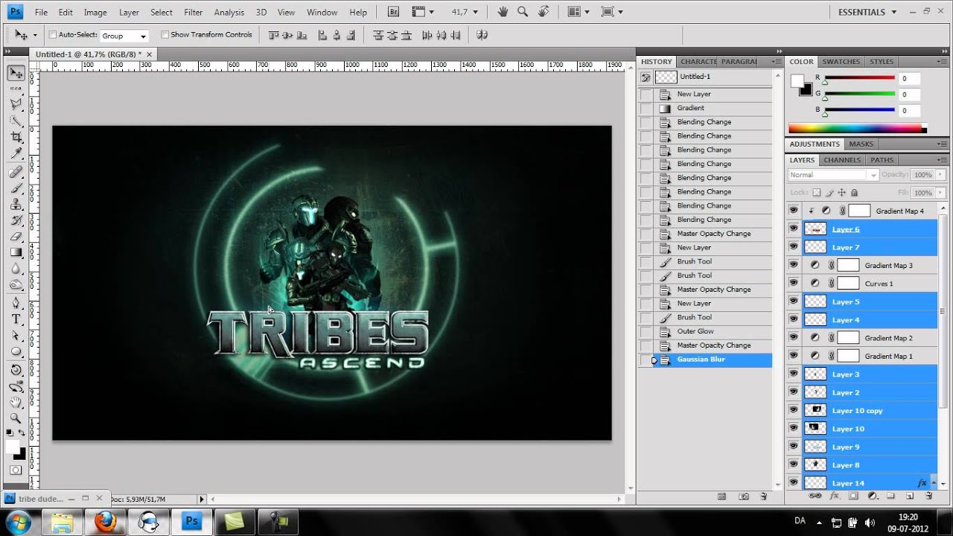Switch to the Masks tab

861,144
